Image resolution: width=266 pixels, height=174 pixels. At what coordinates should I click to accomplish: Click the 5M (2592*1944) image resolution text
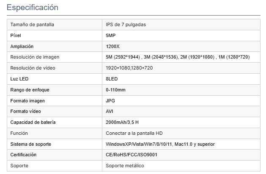coord(123,57)
